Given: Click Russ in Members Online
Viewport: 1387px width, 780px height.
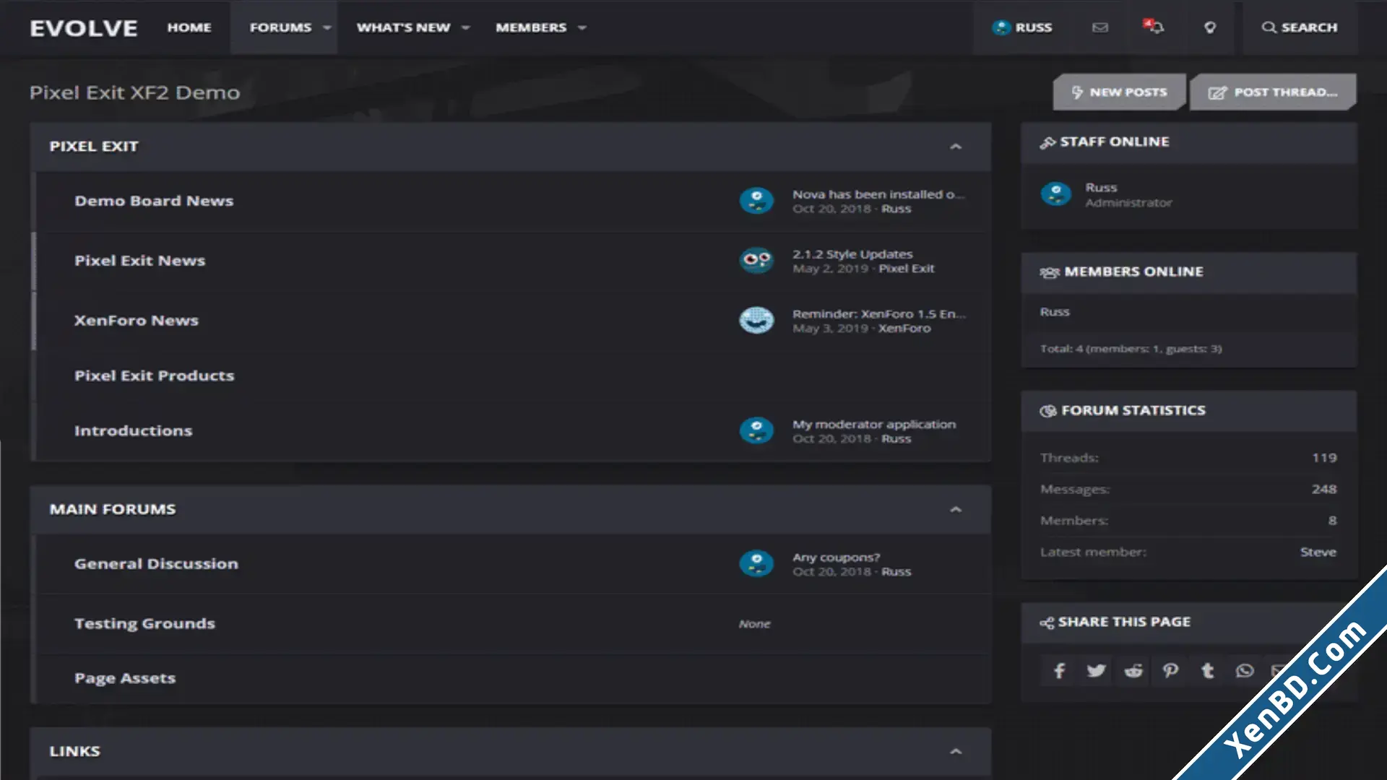Looking at the screenshot, I should (x=1055, y=312).
